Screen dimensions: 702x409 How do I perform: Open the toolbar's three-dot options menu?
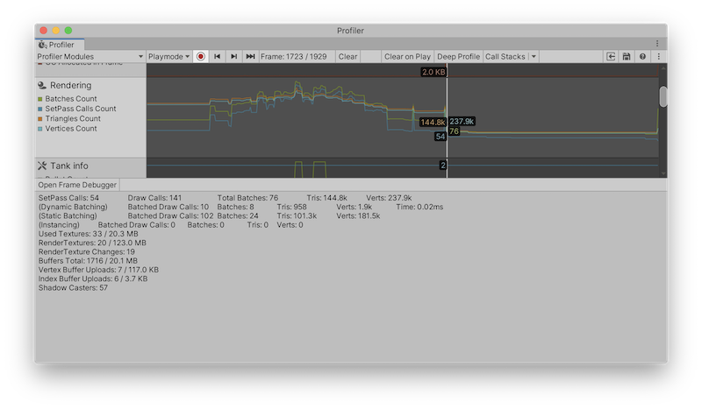coord(659,56)
